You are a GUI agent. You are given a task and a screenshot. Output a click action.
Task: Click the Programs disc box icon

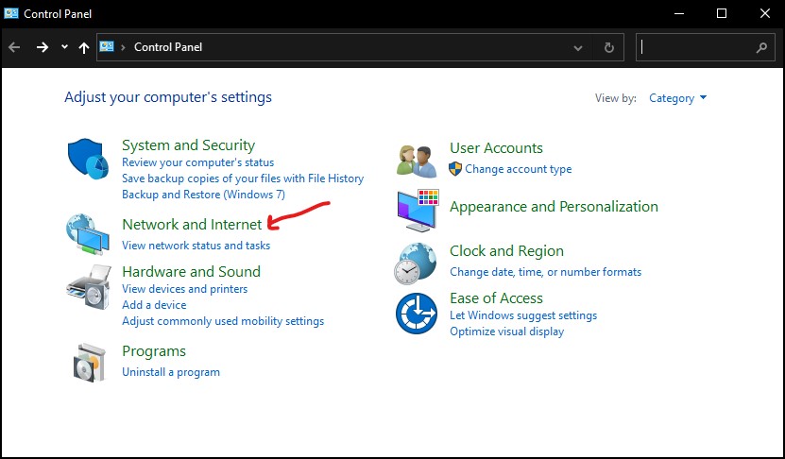point(90,363)
